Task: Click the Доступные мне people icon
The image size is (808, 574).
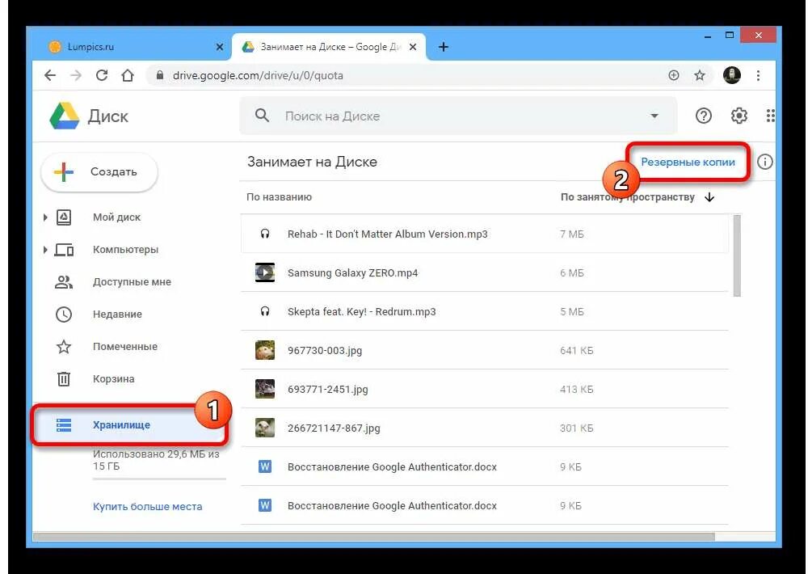Action: (x=64, y=282)
